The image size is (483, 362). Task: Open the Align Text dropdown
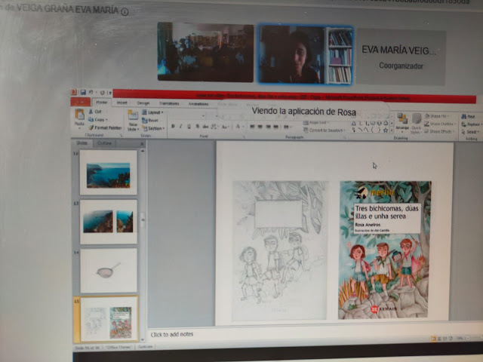[x=316, y=123]
